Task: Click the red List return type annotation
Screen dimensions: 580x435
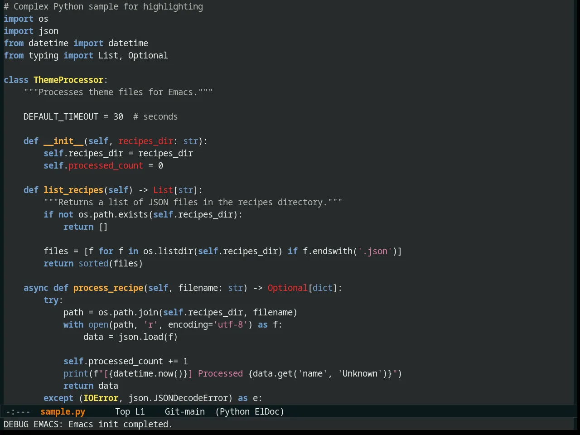Action: click(x=163, y=190)
